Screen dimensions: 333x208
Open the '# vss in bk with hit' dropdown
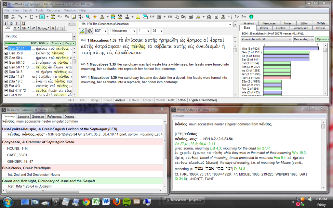coord(266,39)
